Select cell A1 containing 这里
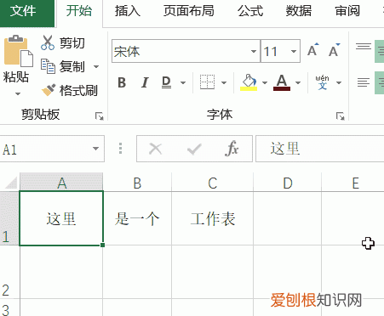Screen dimensions: 384x316 pyautogui.click(x=61, y=218)
